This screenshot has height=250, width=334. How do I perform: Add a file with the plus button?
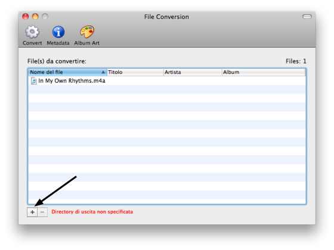click(x=32, y=212)
